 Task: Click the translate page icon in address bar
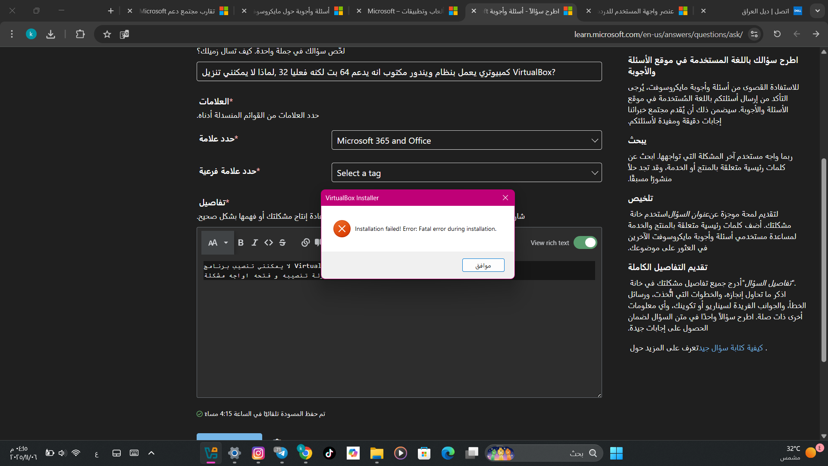(x=124, y=34)
